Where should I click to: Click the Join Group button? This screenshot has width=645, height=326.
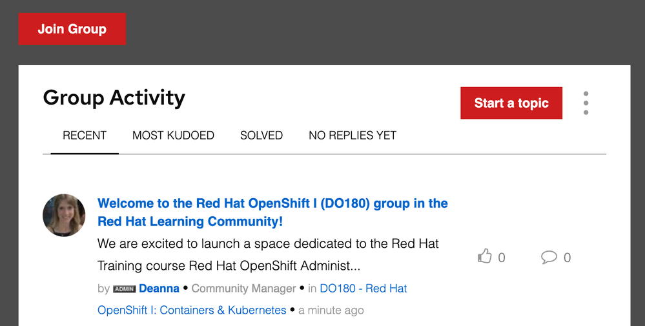click(x=72, y=29)
